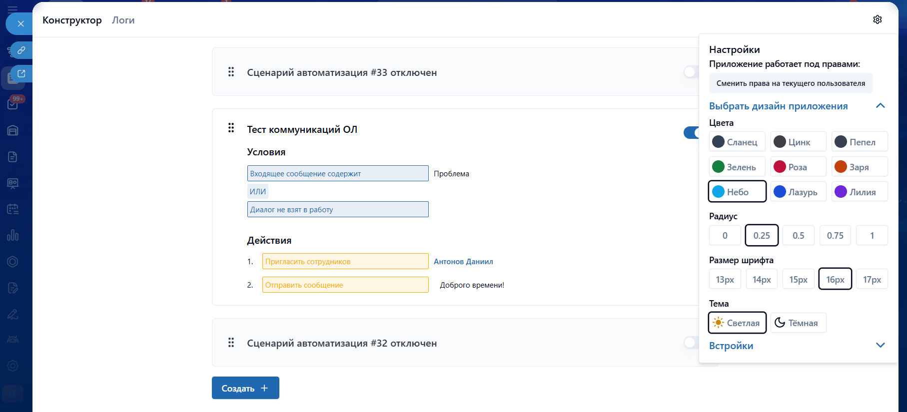Open the hexagon icon in left sidebar
This screenshot has height=412, width=907.
point(13,262)
